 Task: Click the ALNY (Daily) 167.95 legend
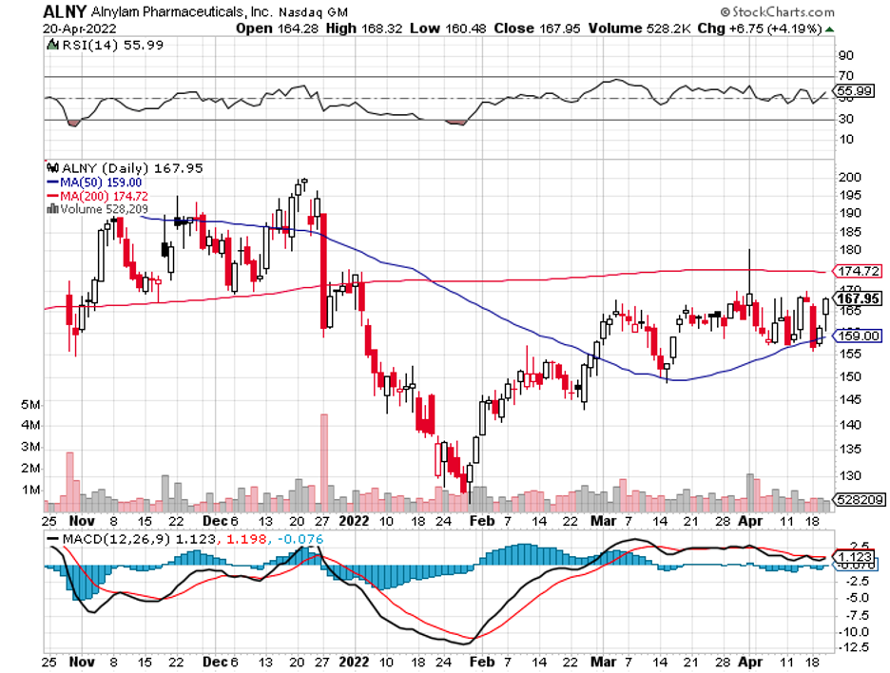coord(131,168)
